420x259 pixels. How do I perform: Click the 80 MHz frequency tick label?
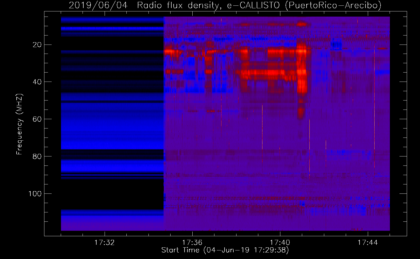click(37, 156)
